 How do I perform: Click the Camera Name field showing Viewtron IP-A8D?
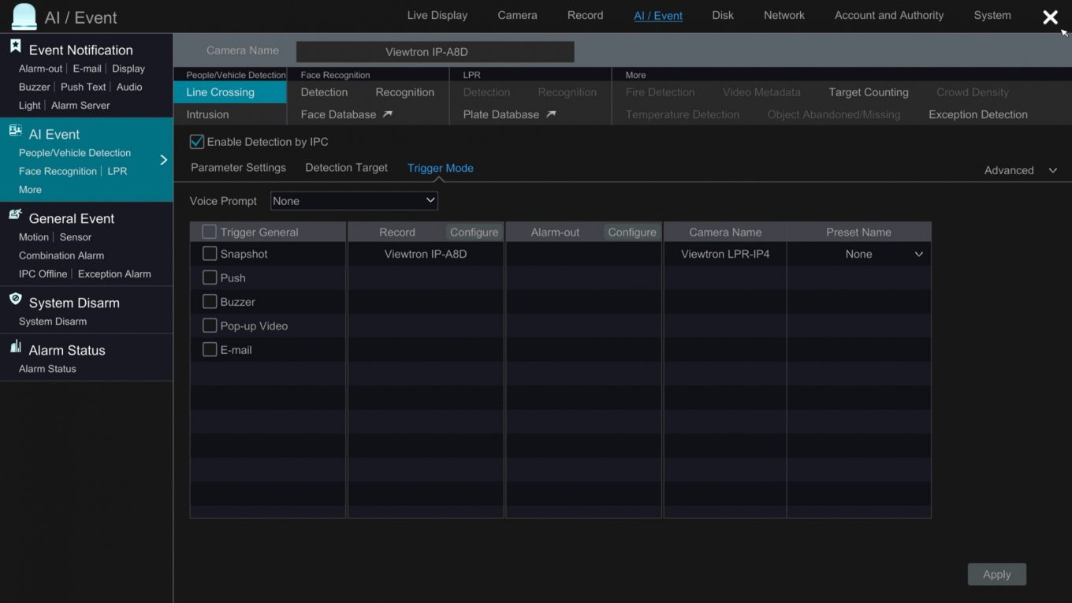tap(434, 50)
